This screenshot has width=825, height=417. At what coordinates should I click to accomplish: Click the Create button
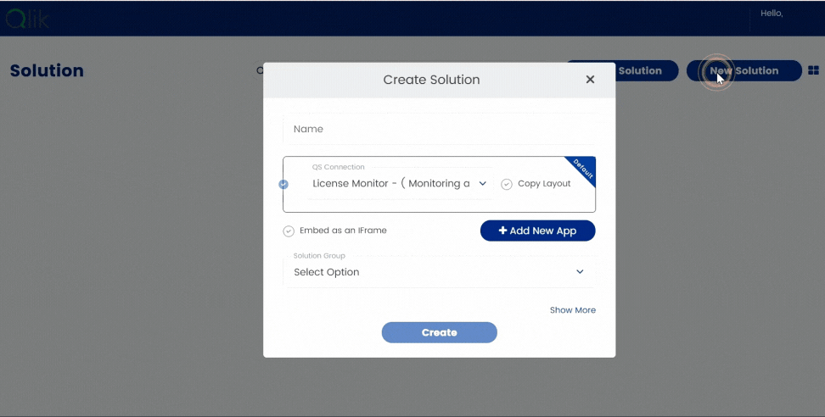click(439, 332)
